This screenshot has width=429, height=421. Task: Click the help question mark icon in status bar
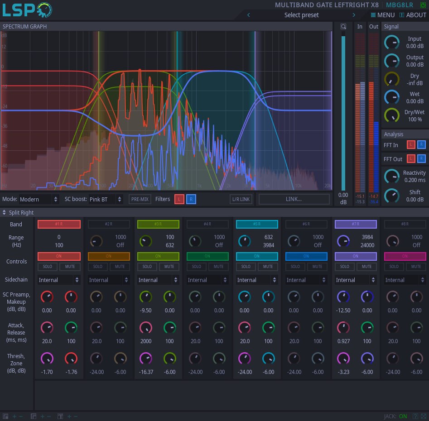[x=415, y=416]
